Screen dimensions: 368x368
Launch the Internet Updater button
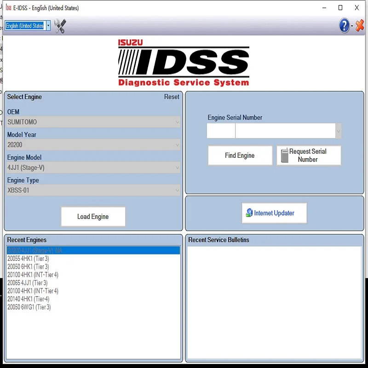pos(274,213)
